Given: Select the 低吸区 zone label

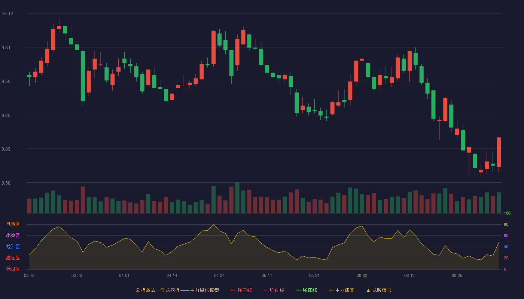Looking at the screenshot, I should pyautogui.click(x=13, y=269).
